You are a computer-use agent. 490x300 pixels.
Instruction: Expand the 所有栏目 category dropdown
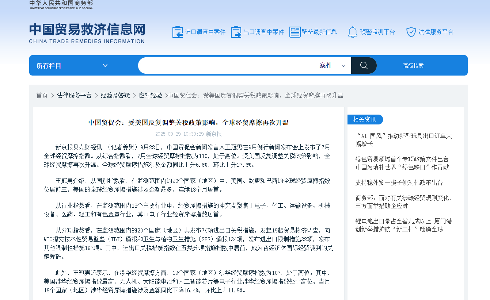pos(72,66)
